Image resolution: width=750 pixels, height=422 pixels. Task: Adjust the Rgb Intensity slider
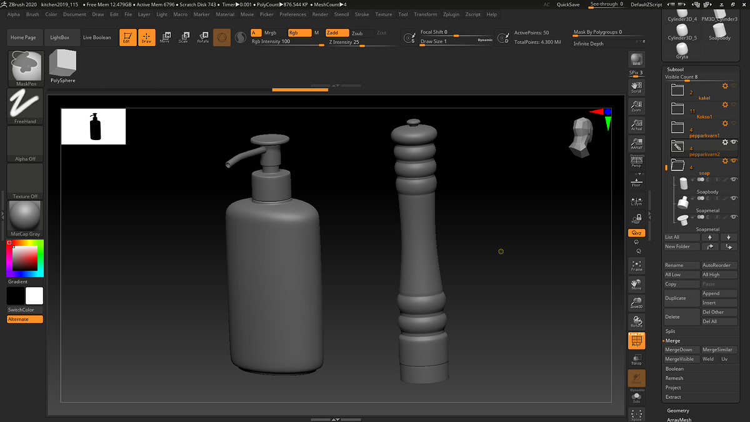pos(287,43)
